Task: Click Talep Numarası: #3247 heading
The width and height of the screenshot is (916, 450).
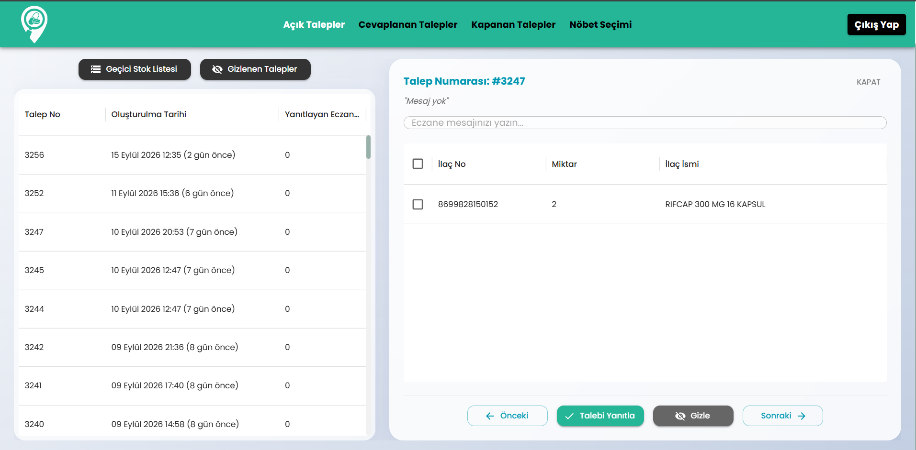Action: coord(464,81)
